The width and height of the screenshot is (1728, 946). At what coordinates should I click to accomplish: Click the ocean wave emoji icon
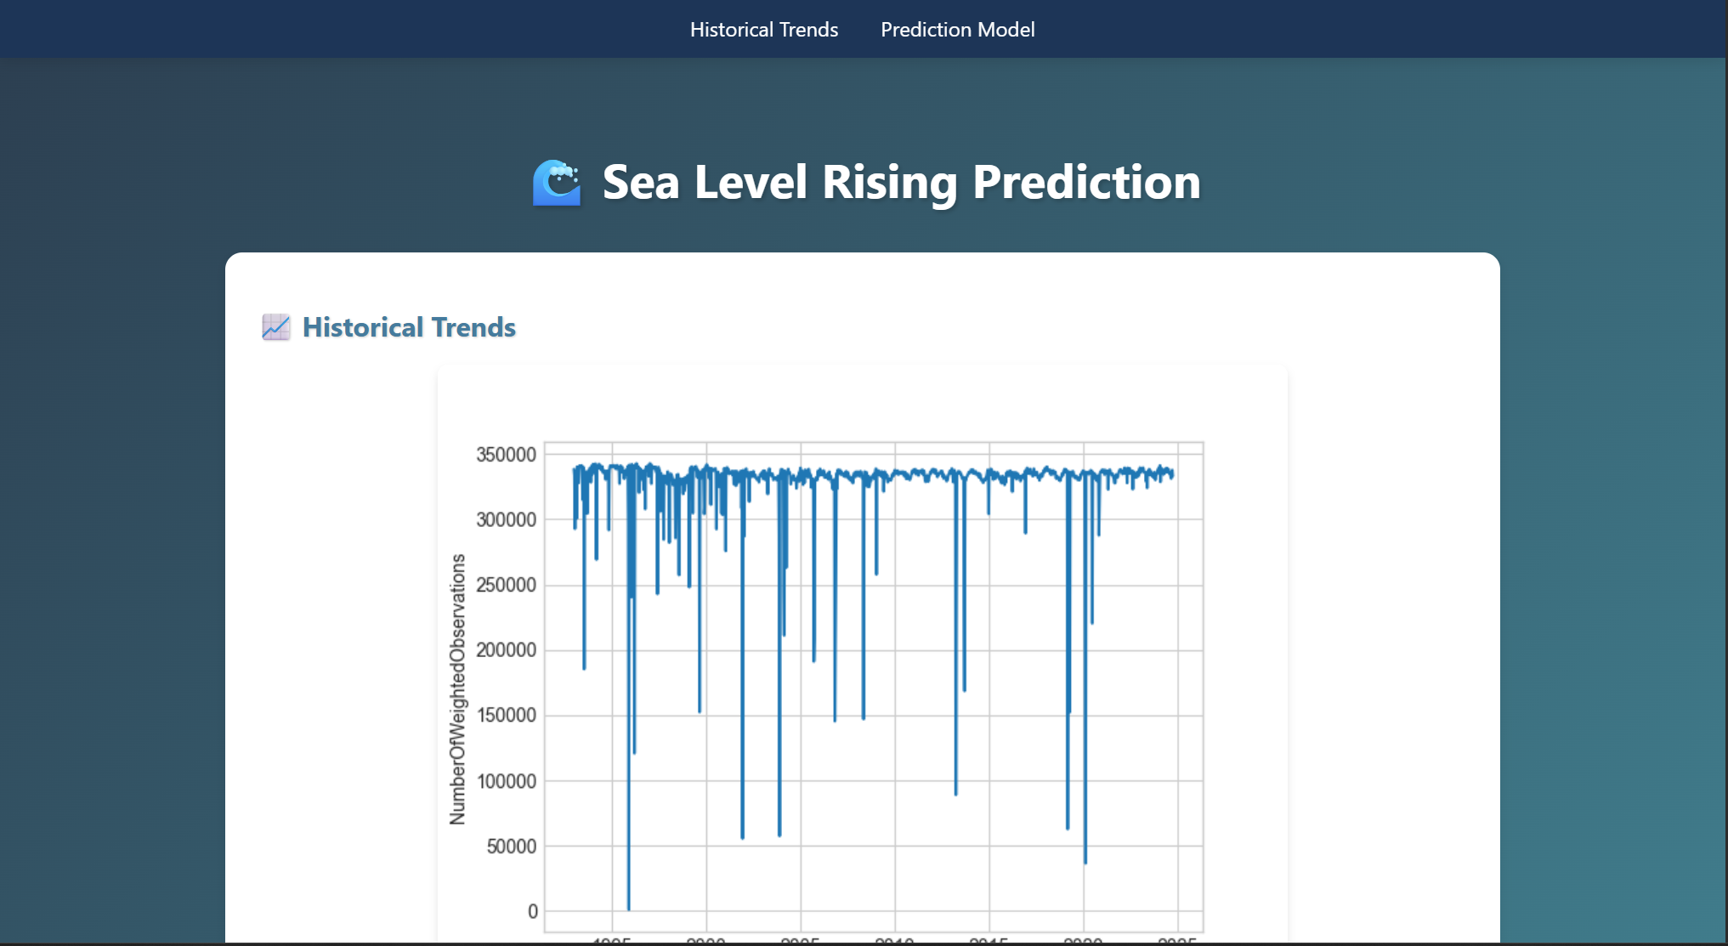[557, 183]
